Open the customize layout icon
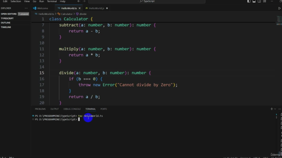Screen dimensions: 282x158 pyautogui.click(x=264, y=1)
